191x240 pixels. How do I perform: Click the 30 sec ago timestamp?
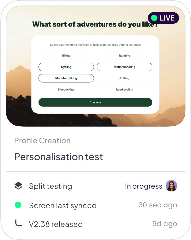coord(158,205)
